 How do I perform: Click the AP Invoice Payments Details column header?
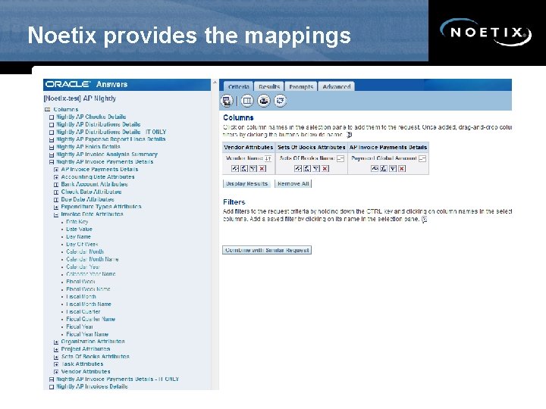coord(388,148)
